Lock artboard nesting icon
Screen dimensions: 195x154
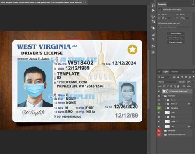coord(174,86)
